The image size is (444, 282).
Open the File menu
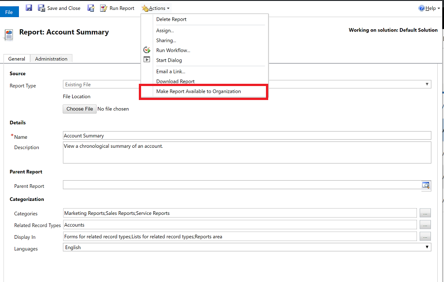pos(9,11)
